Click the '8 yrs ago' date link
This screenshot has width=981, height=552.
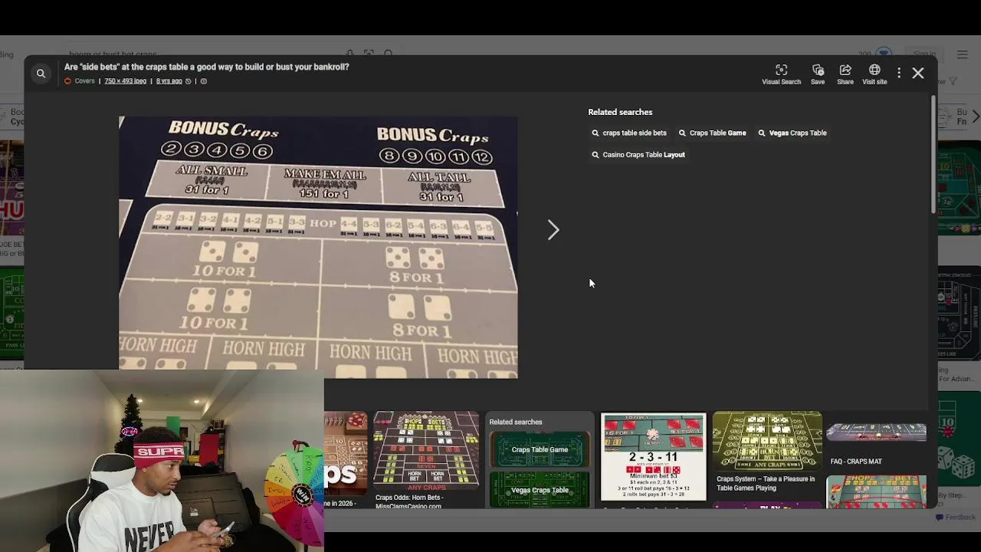[x=169, y=81]
